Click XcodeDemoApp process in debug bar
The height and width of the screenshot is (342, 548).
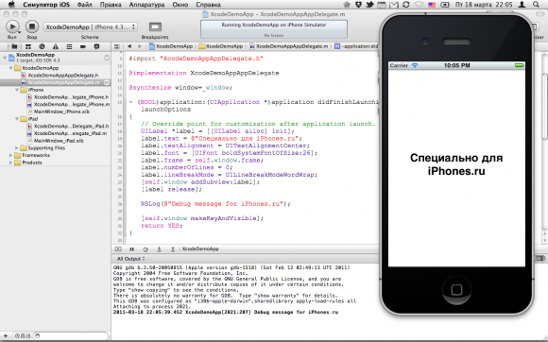point(200,249)
